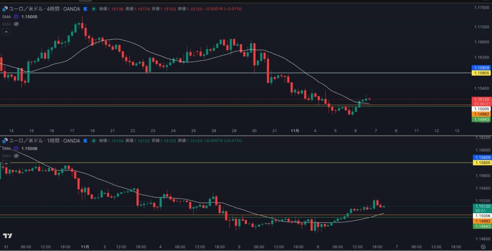The image size is (492, 251).
Task: Collapse the indicator legend on 4-hour chart
Action: pyautogui.click(x=6, y=32)
